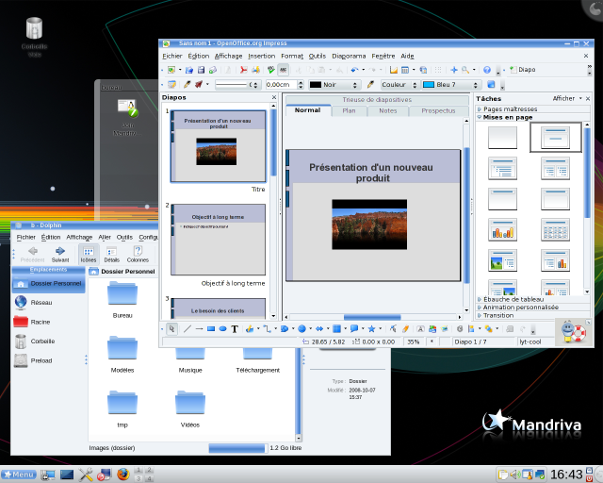Click the Callouts speech bubble tool icon
The image size is (603, 483).
[x=354, y=329]
